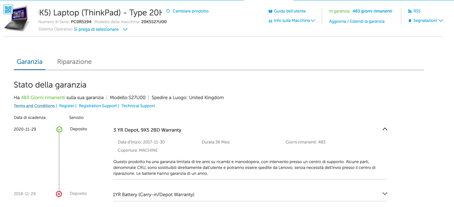The image size is (454, 207).
Task: Click expiry date 2018-11-29
Action: (x=25, y=194)
